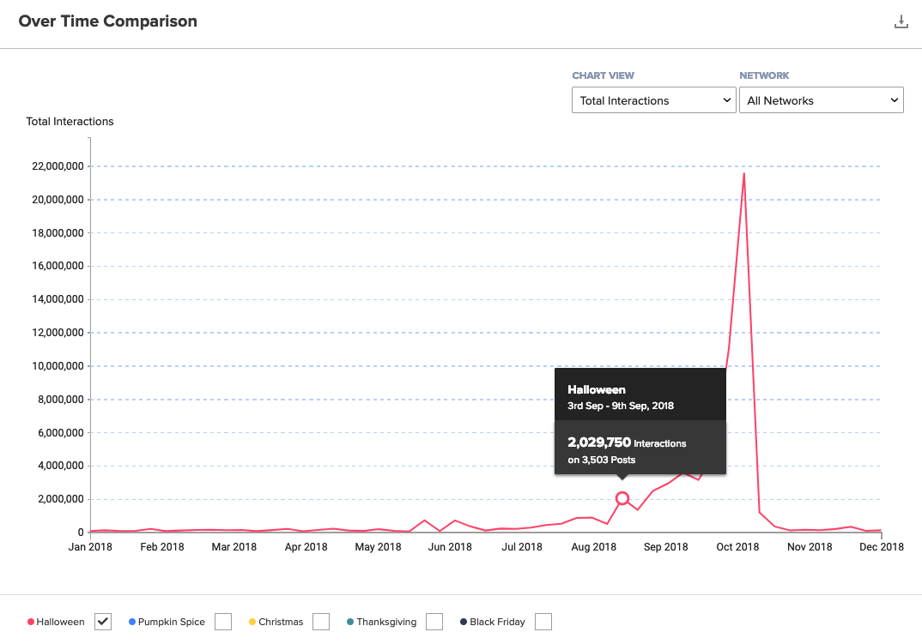Click the yellow Christmas legend dot

(x=252, y=622)
